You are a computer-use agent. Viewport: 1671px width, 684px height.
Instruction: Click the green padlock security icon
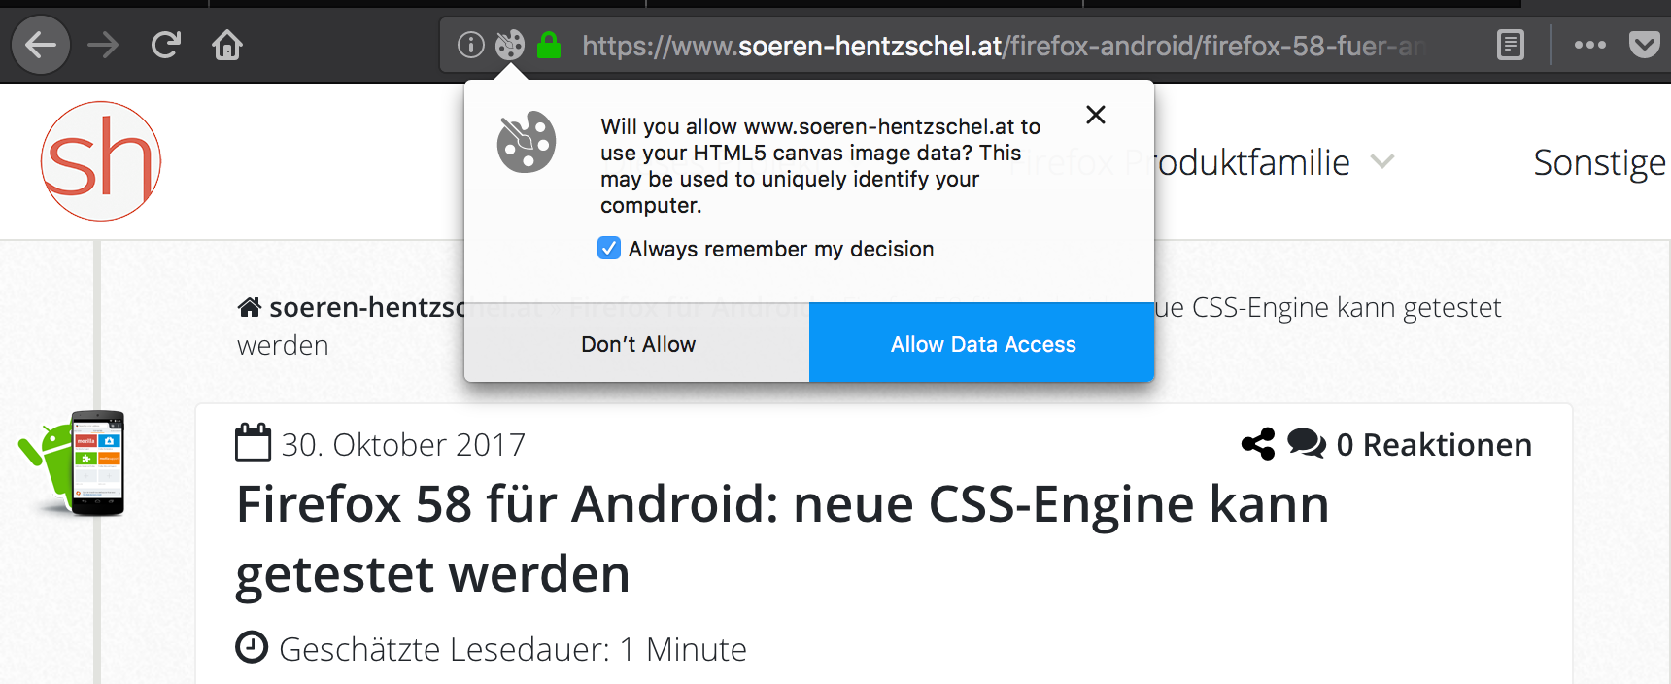pos(549,45)
